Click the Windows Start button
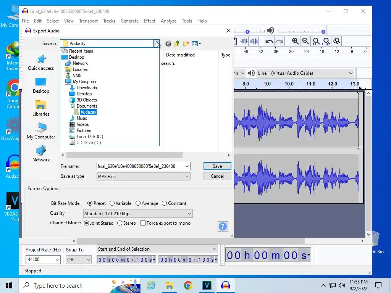391x293 pixels. 9,285
